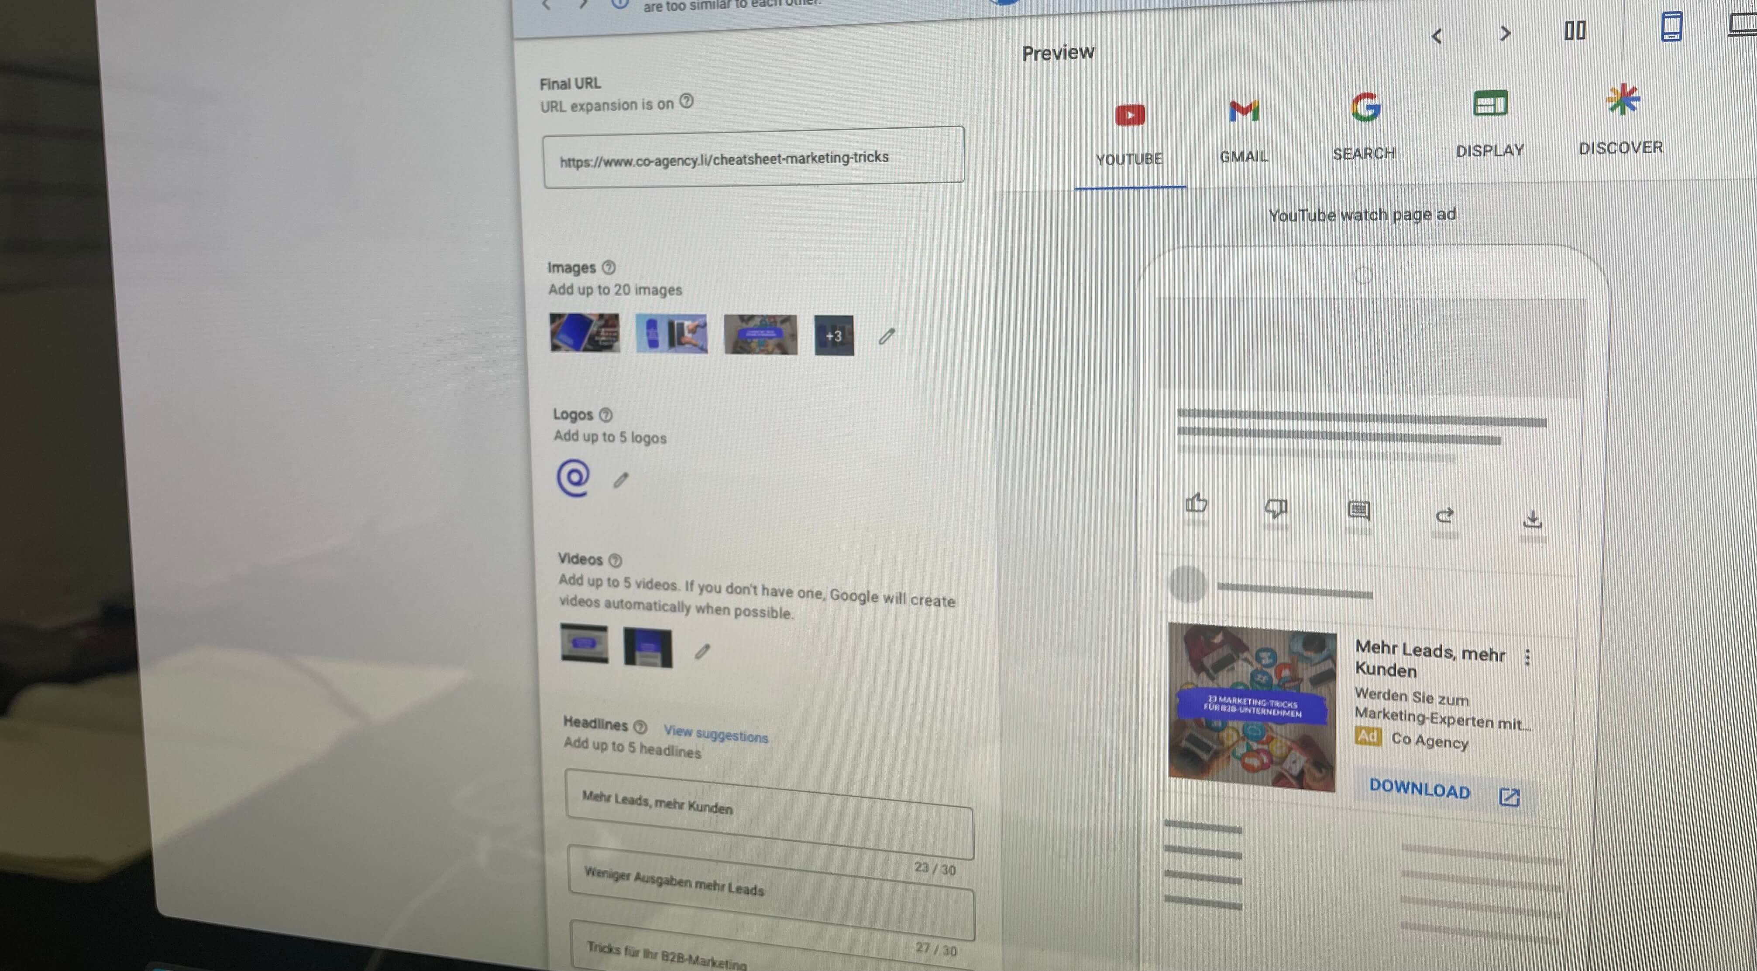Select the second video thumbnail
This screenshot has height=971, width=1757.
point(648,647)
